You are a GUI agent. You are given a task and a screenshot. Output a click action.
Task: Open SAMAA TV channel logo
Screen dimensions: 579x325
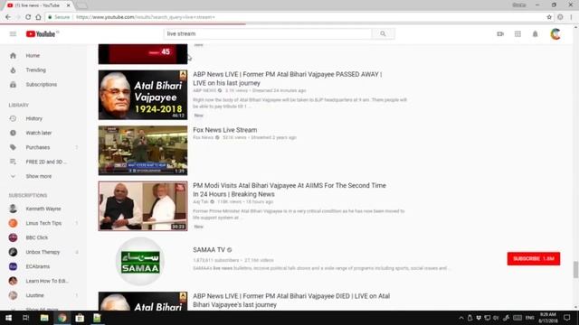(140, 261)
